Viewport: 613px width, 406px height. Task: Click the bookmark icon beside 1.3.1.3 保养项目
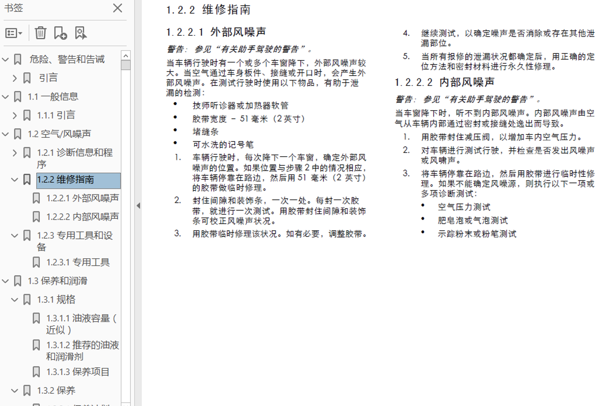[36, 372]
